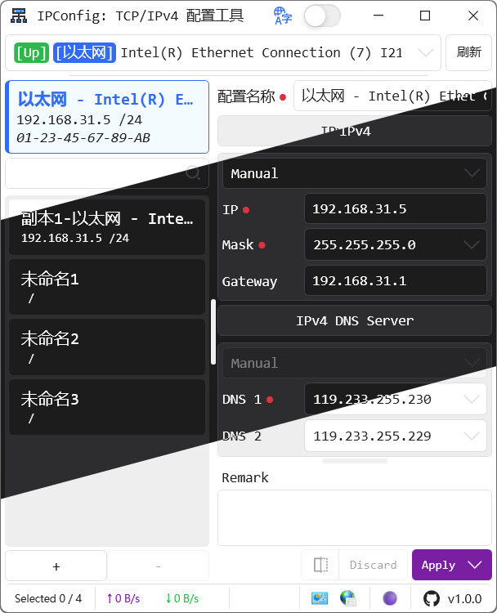Click inside the Remark text area
The image size is (497, 613).
tap(355, 517)
